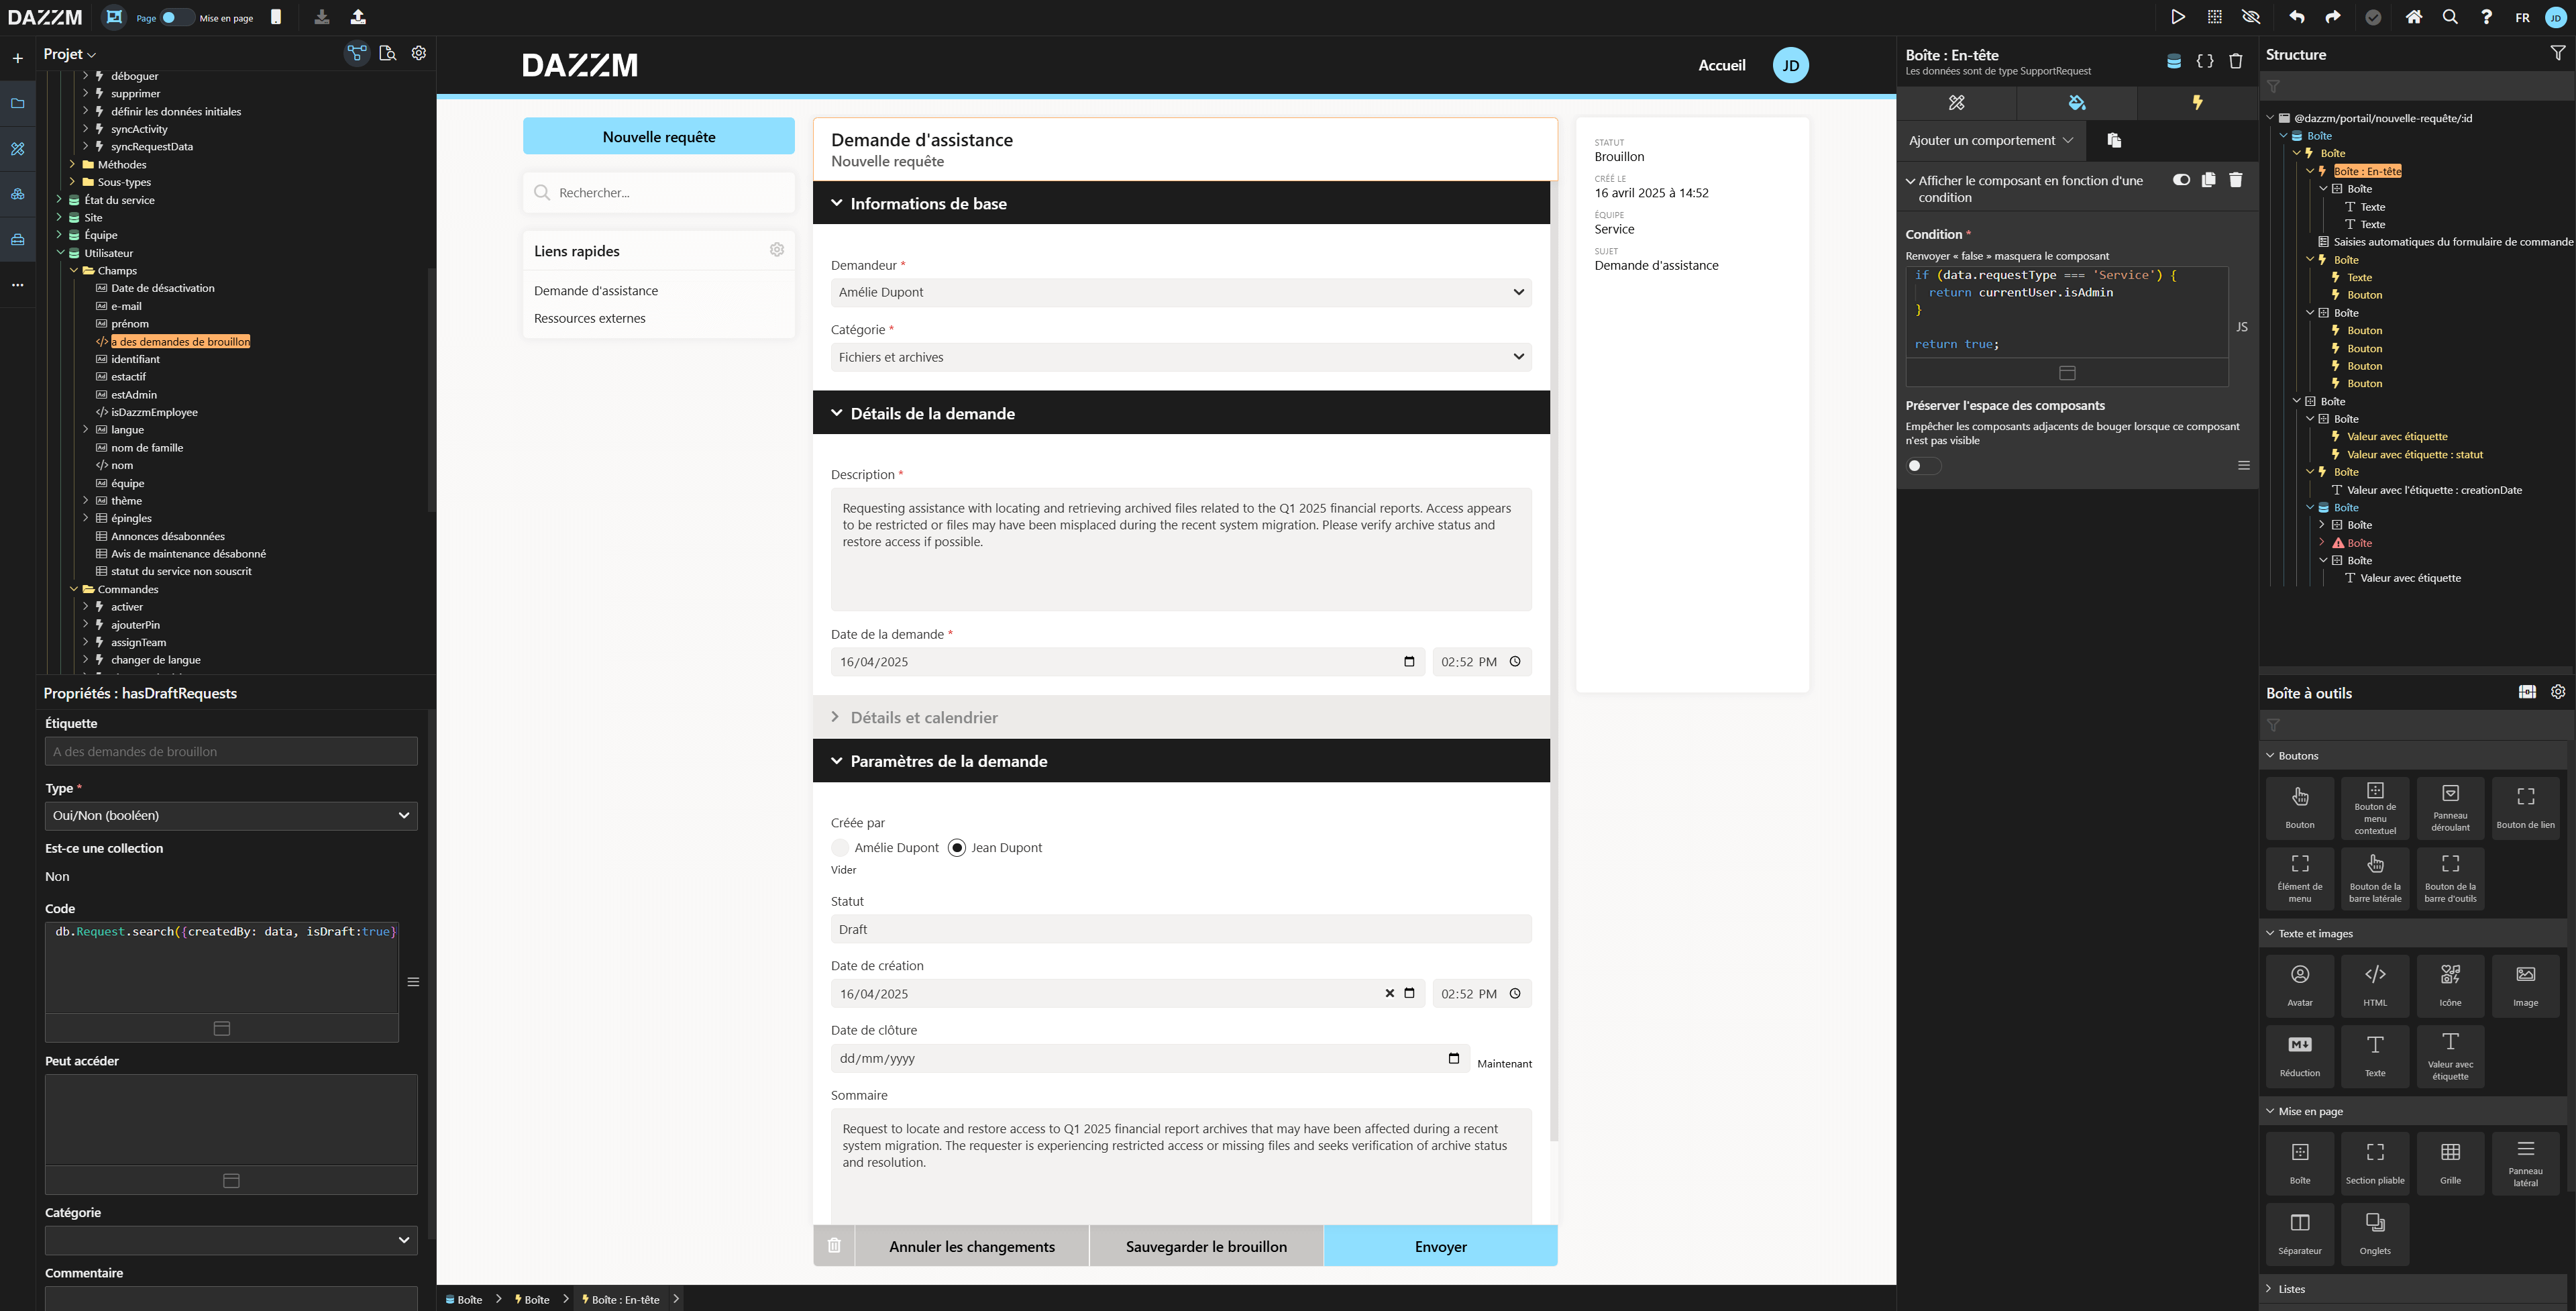Image resolution: width=2576 pixels, height=1311 pixels.
Task: Click the plus icon in left sidebar
Action: pyautogui.click(x=17, y=58)
